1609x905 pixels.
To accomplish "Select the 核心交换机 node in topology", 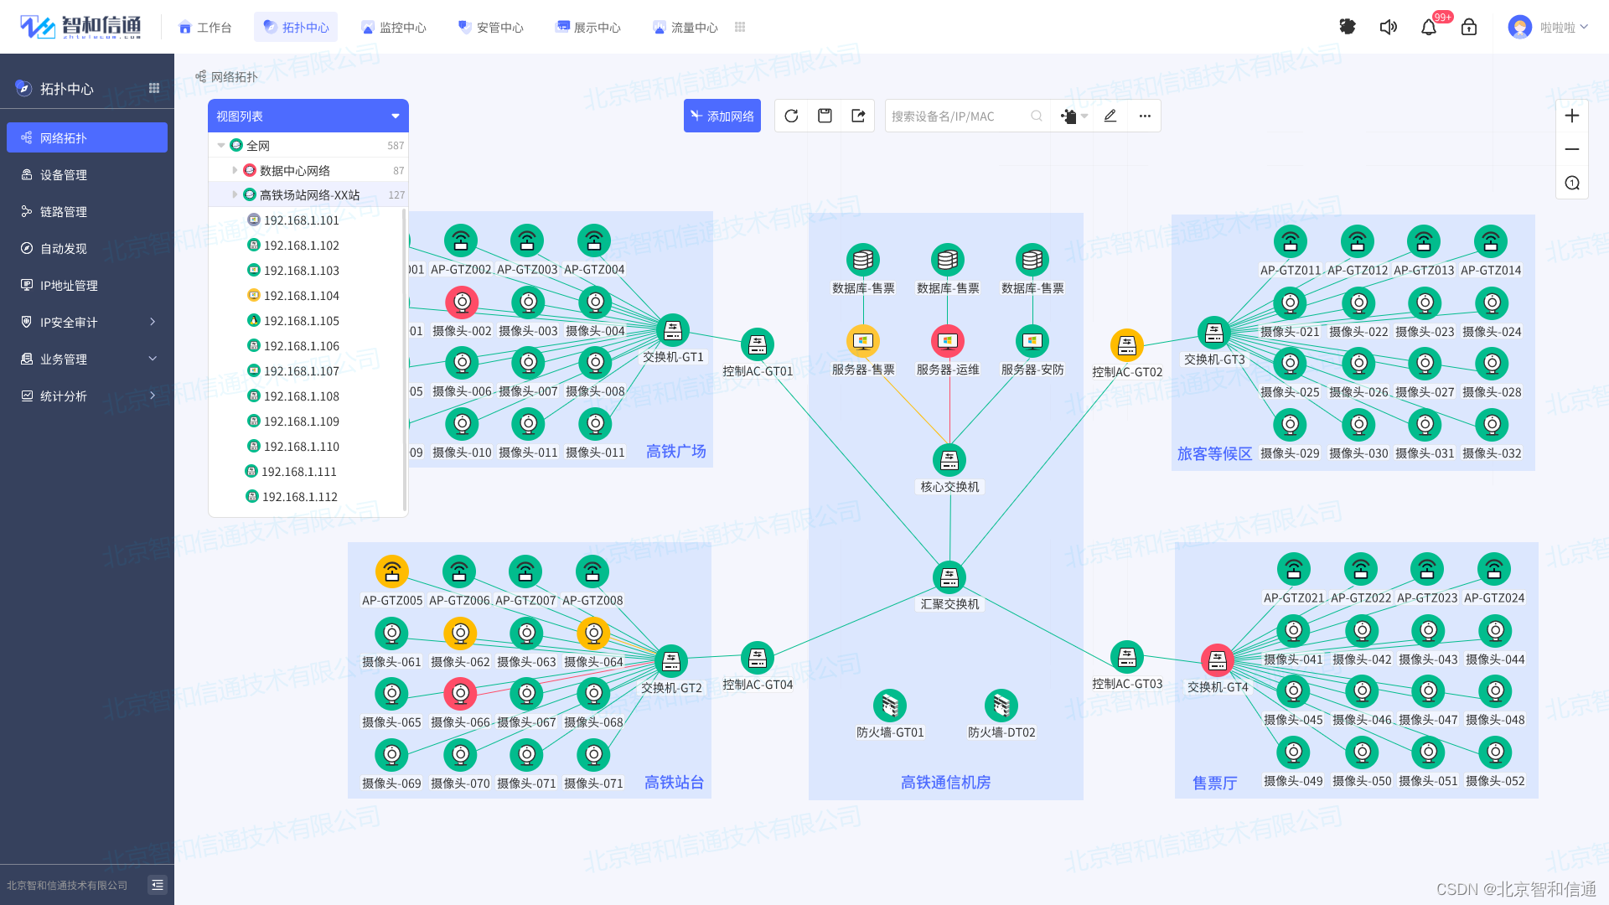I will pyautogui.click(x=949, y=460).
